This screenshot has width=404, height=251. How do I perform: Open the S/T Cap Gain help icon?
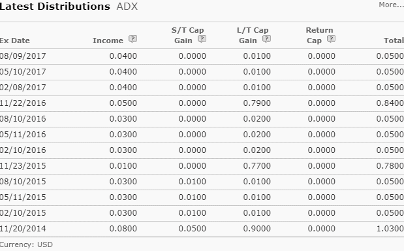click(x=202, y=39)
